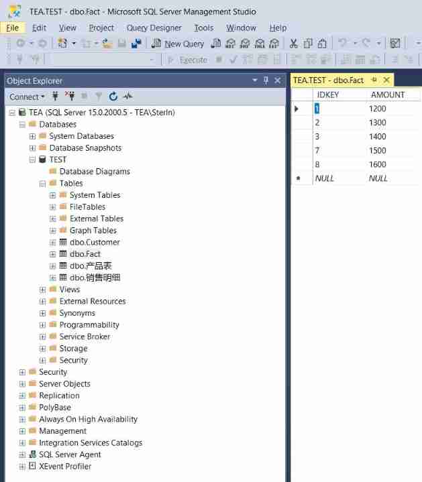Open the Project menu
The image size is (422, 482).
click(101, 28)
